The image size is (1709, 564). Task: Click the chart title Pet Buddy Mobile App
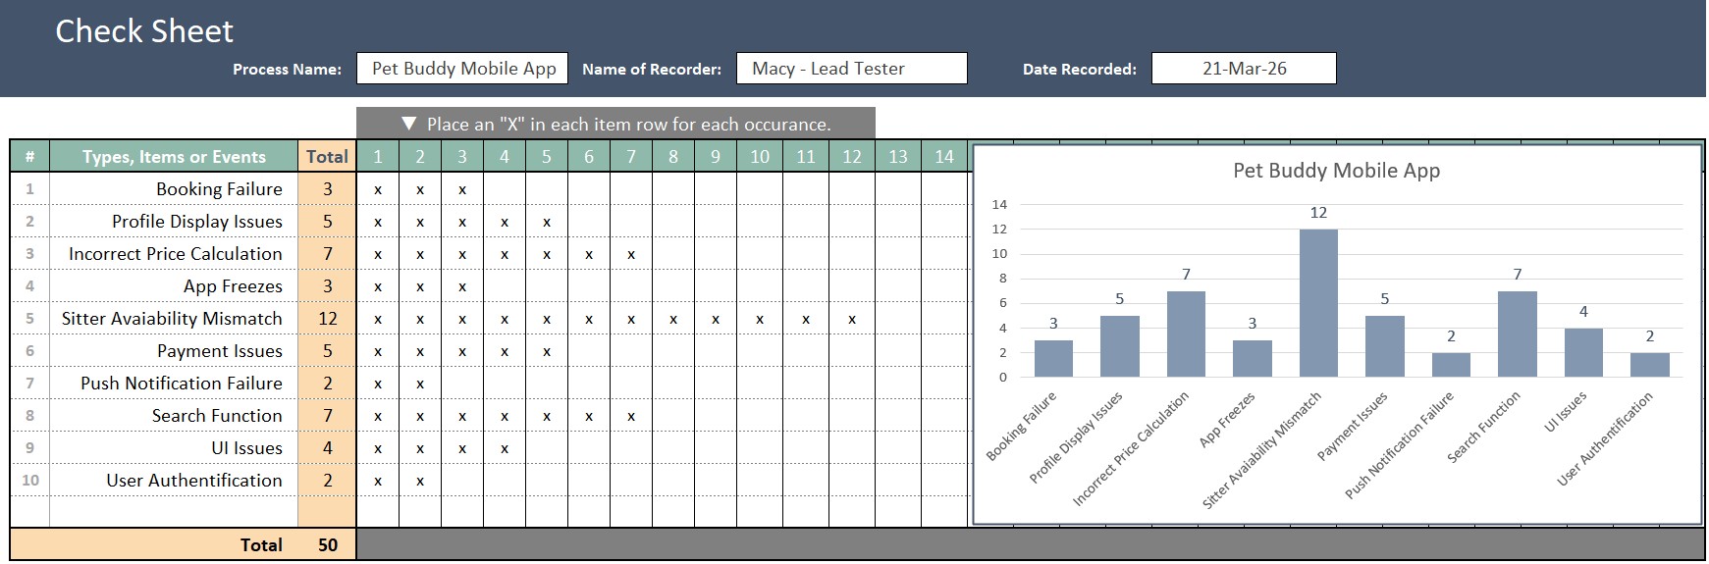[1336, 171]
